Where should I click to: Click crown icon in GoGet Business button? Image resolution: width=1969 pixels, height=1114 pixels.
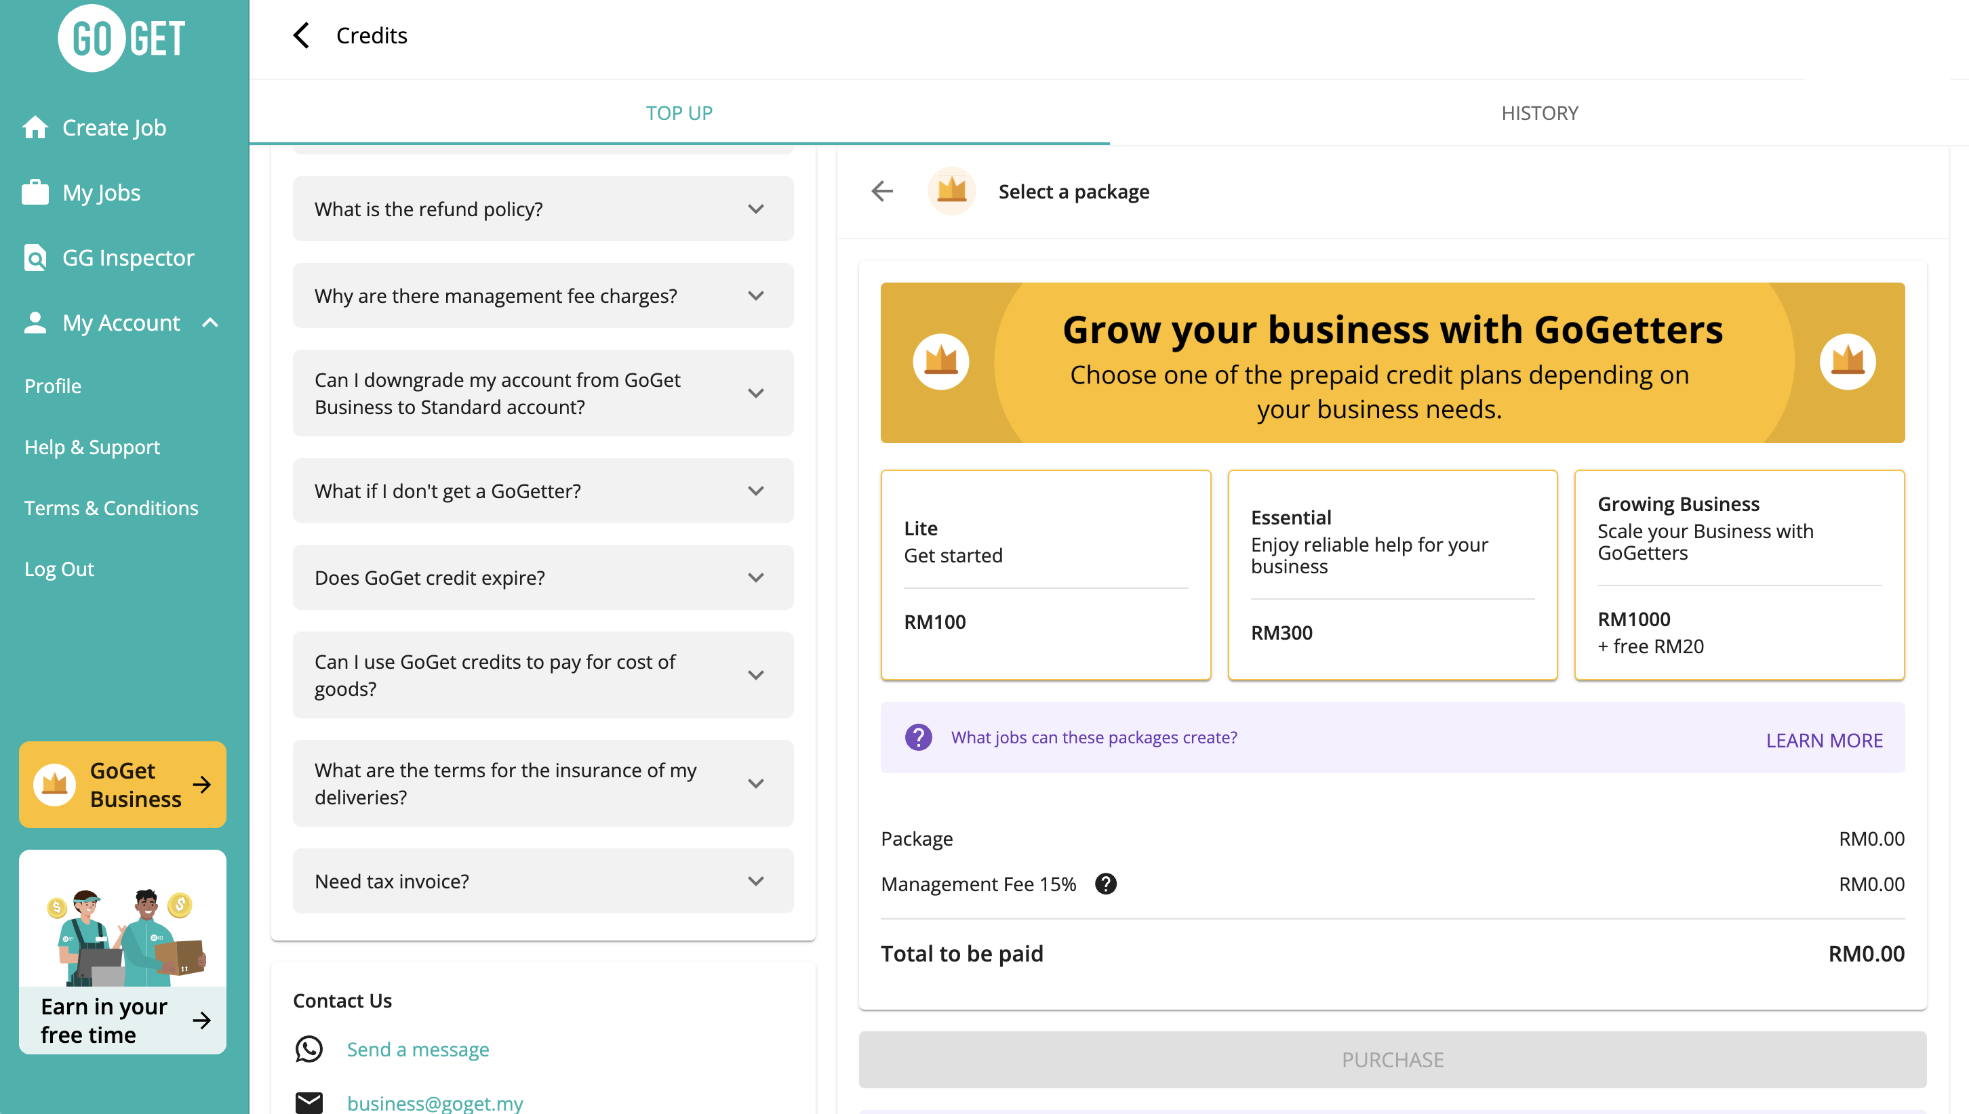click(x=54, y=784)
